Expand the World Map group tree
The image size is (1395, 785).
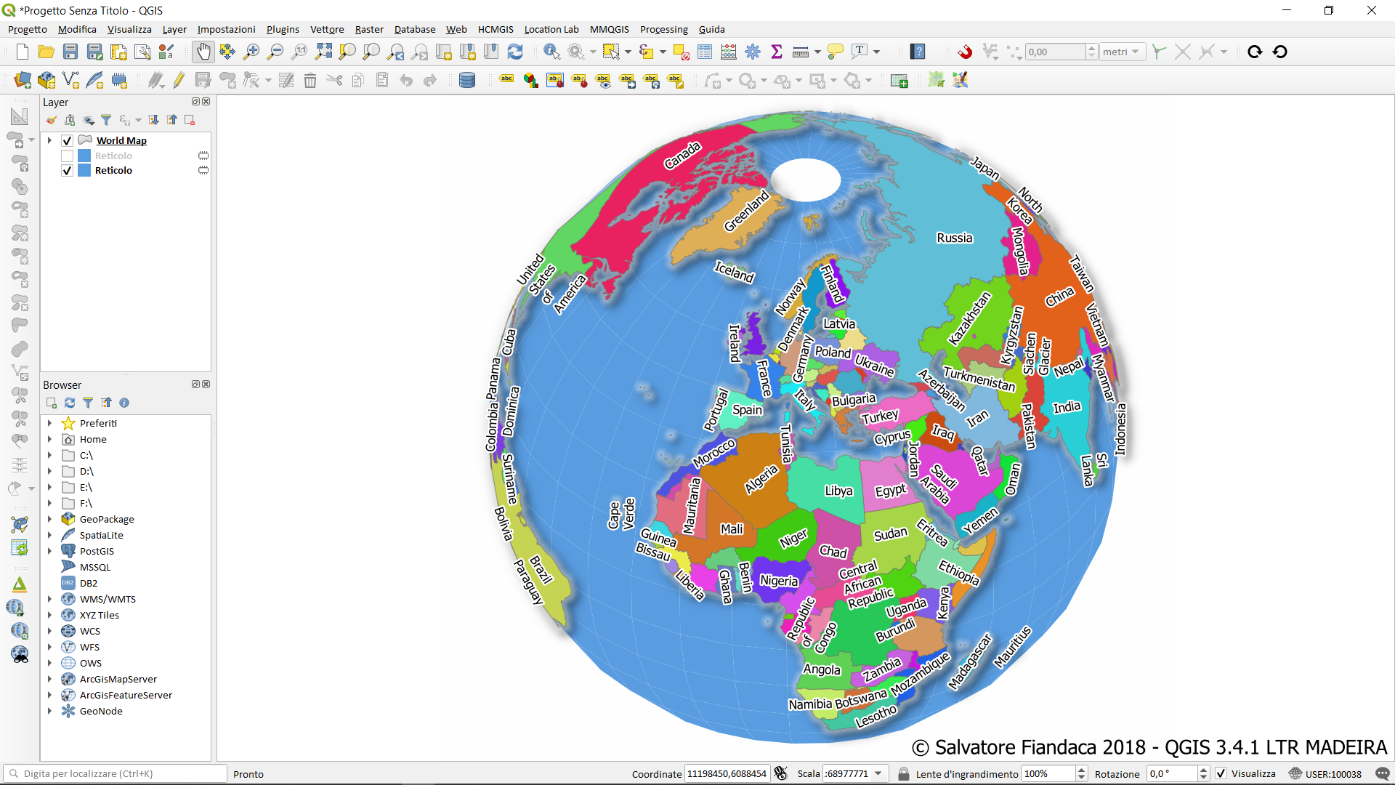coord(49,140)
